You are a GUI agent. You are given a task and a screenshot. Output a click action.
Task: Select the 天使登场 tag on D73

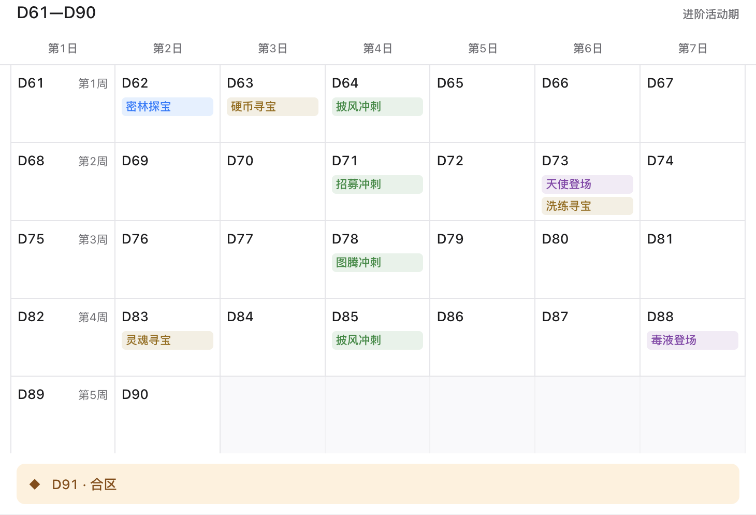pos(587,184)
